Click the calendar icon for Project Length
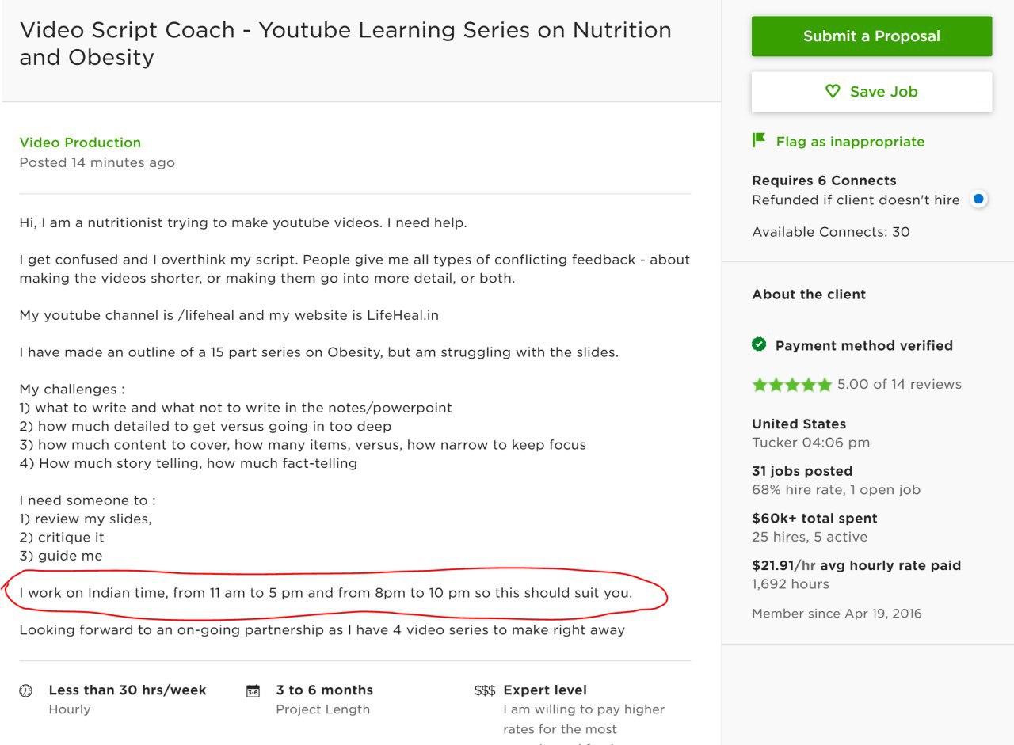The width and height of the screenshot is (1014, 745). coord(253,690)
